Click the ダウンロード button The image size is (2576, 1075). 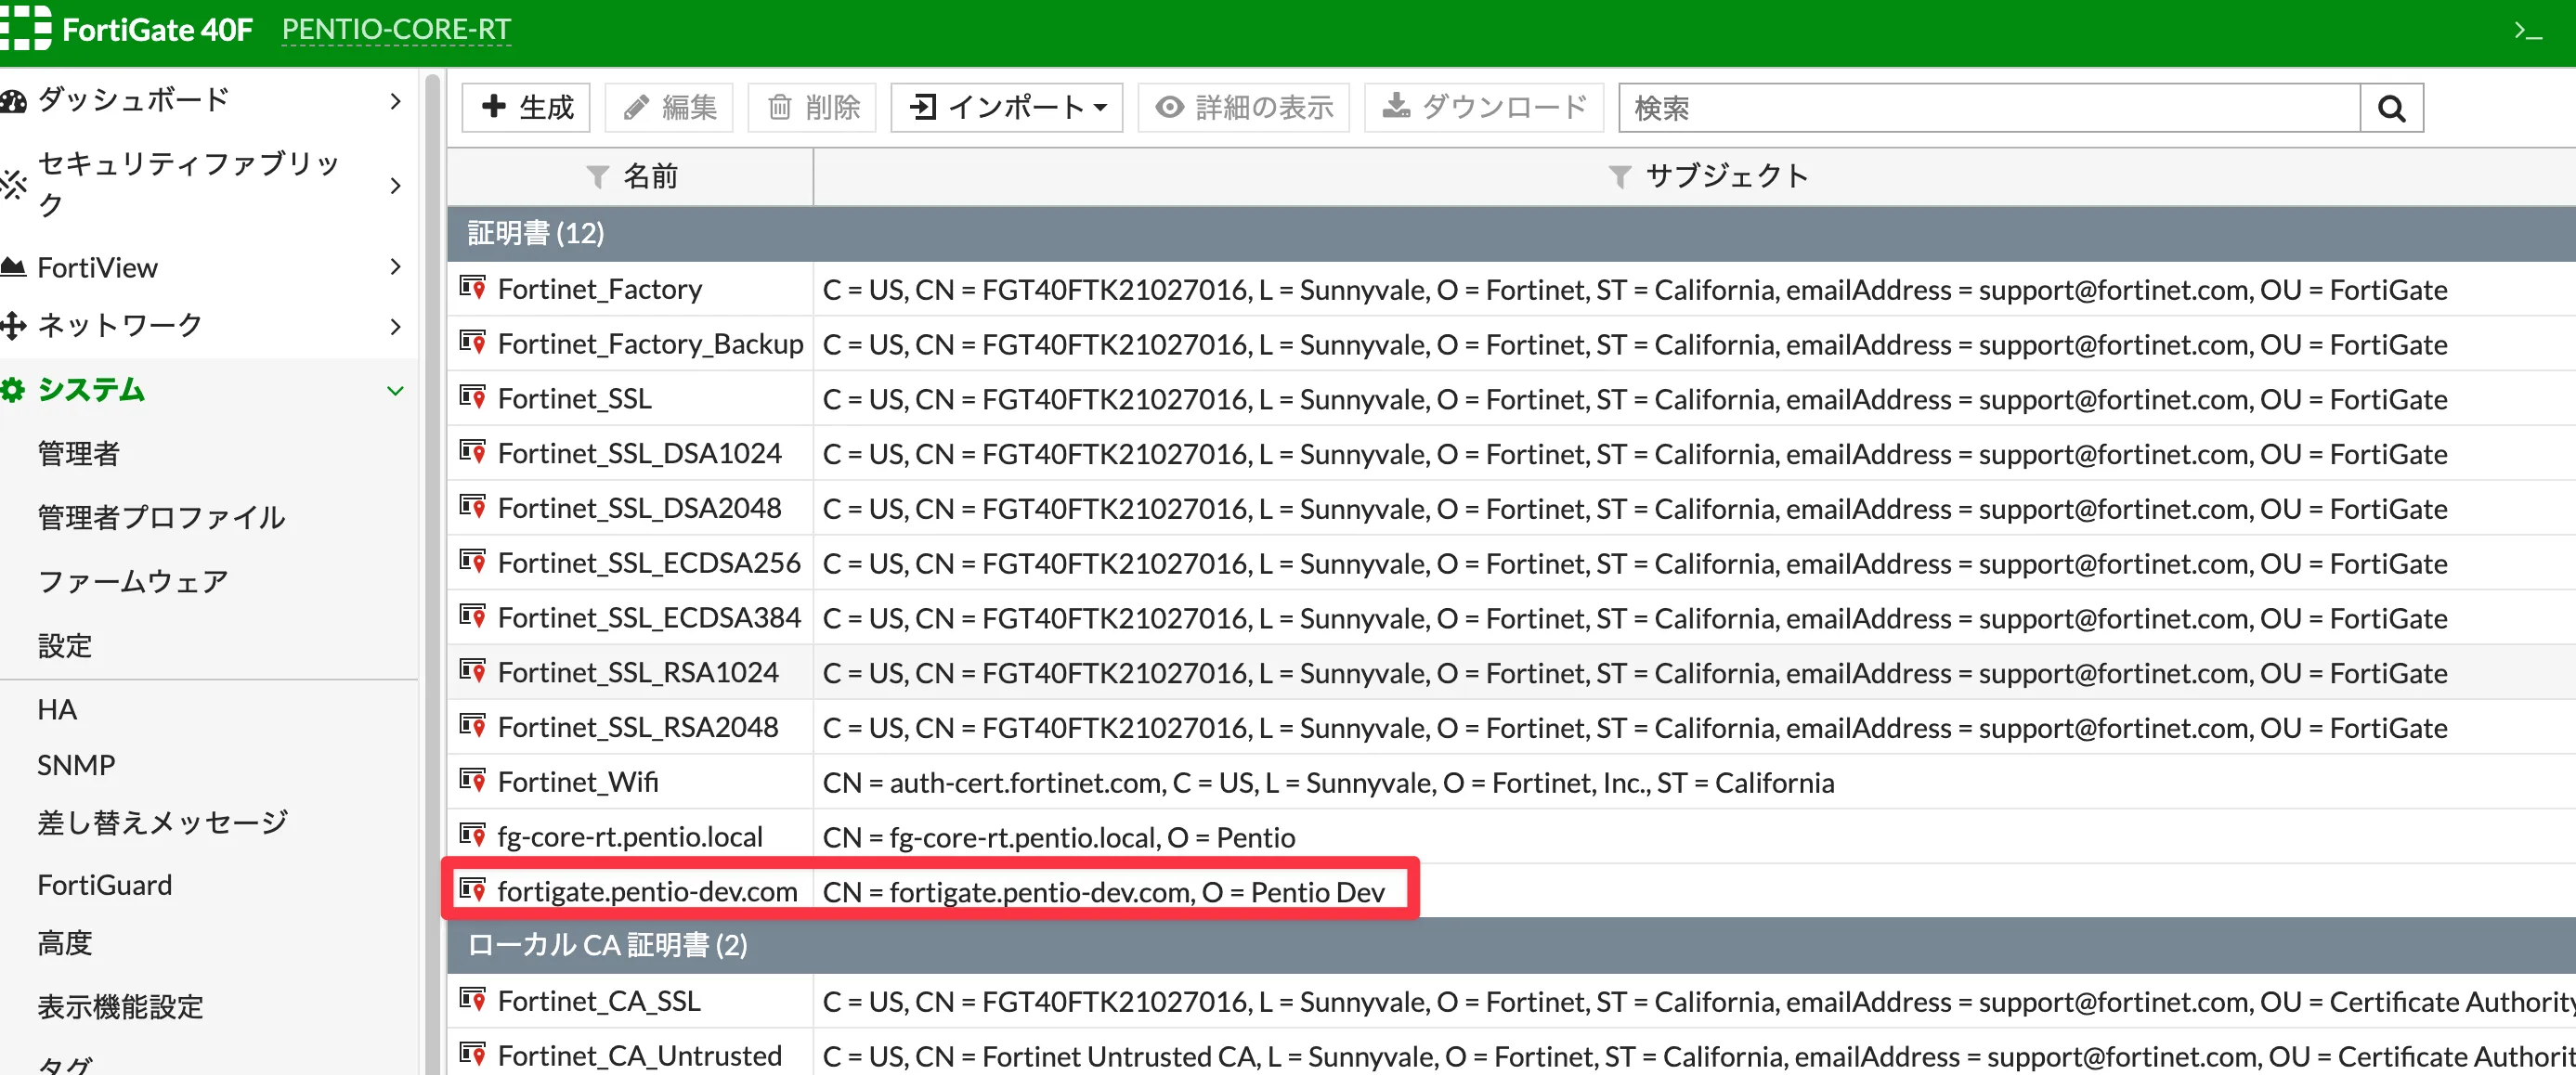point(1484,108)
